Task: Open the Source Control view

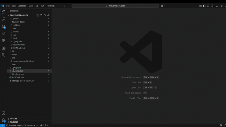Action: (3, 26)
